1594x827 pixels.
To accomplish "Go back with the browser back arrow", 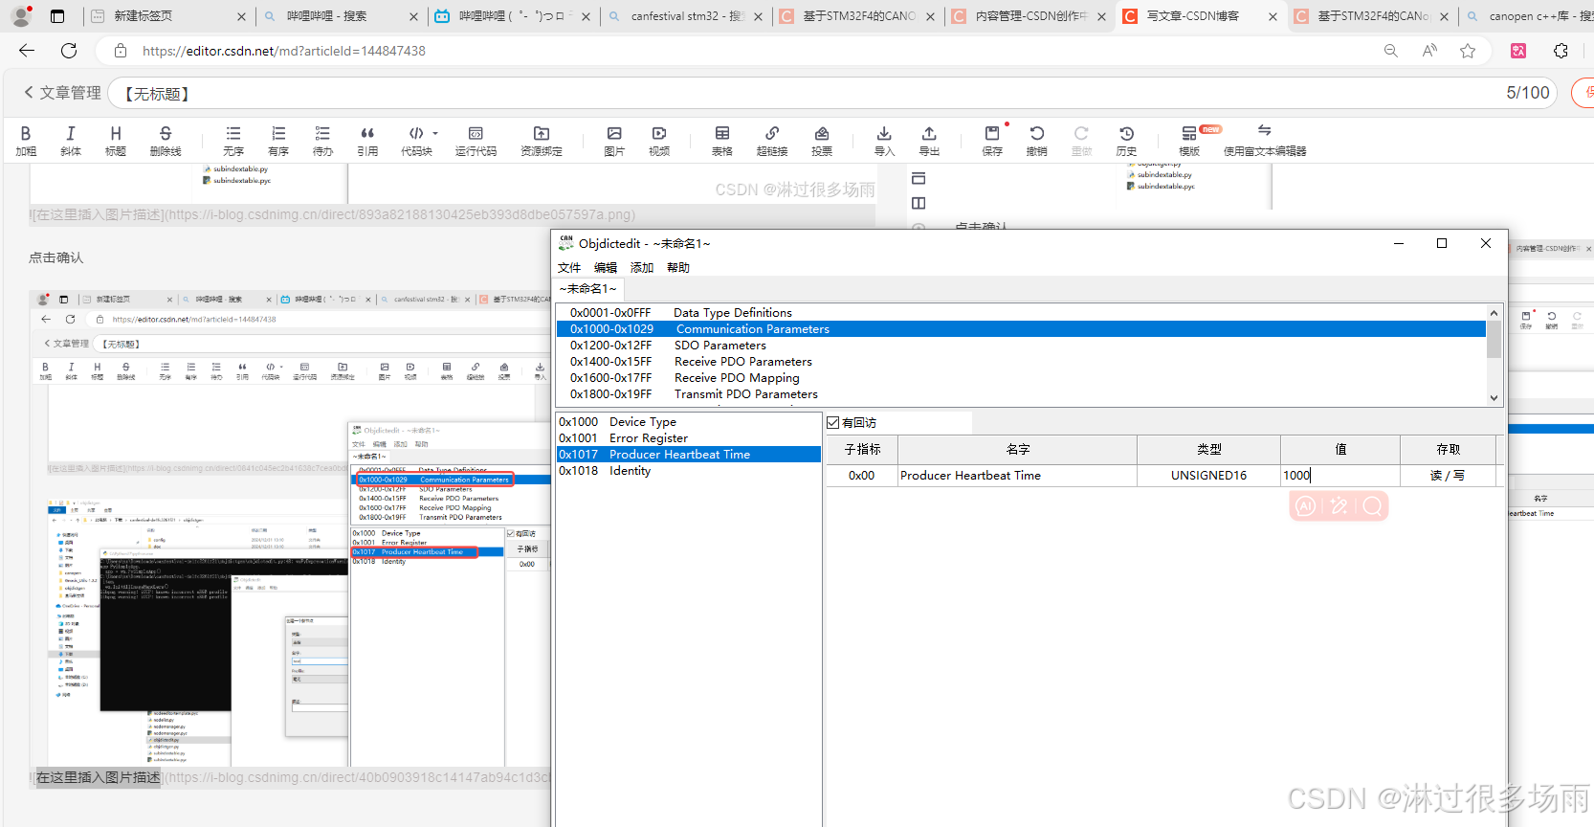I will pyautogui.click(x=27, y=51).
